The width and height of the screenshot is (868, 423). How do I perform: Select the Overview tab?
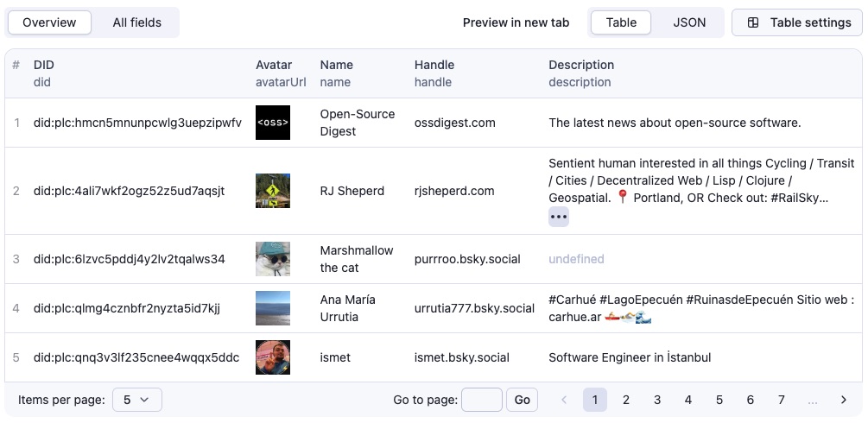pyautogui.click(x=49, y=22)
